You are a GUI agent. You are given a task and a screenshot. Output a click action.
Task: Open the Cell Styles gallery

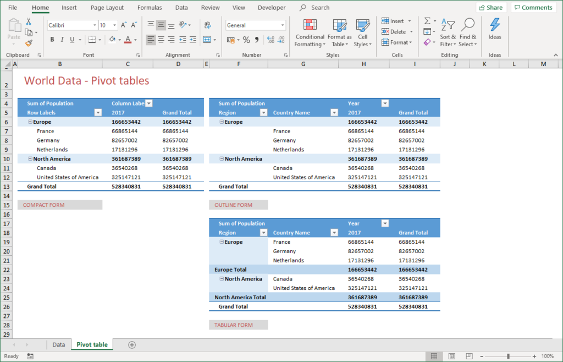click(362, 32)
